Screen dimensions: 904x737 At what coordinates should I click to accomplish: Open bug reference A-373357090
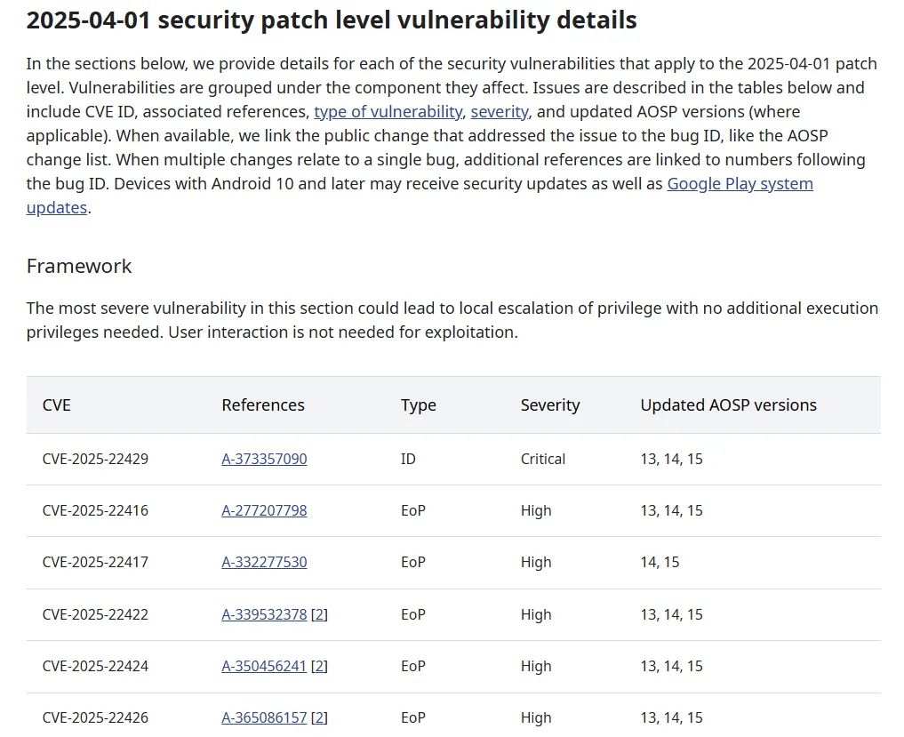click(x=264, y=460)
